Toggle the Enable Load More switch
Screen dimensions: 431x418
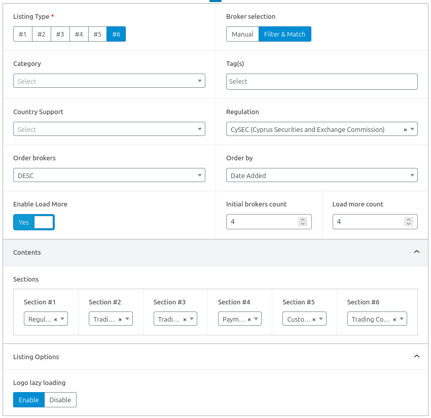33,222
